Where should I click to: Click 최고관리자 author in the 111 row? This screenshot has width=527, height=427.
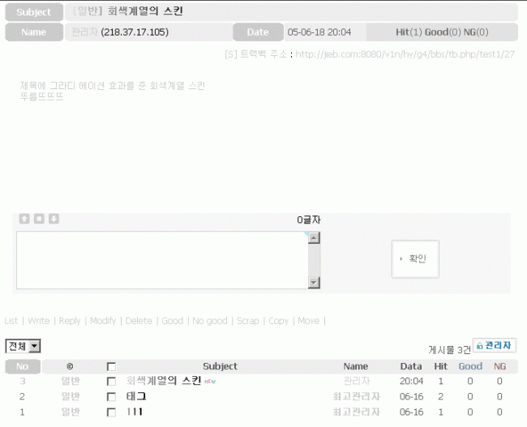coord(356,412)
